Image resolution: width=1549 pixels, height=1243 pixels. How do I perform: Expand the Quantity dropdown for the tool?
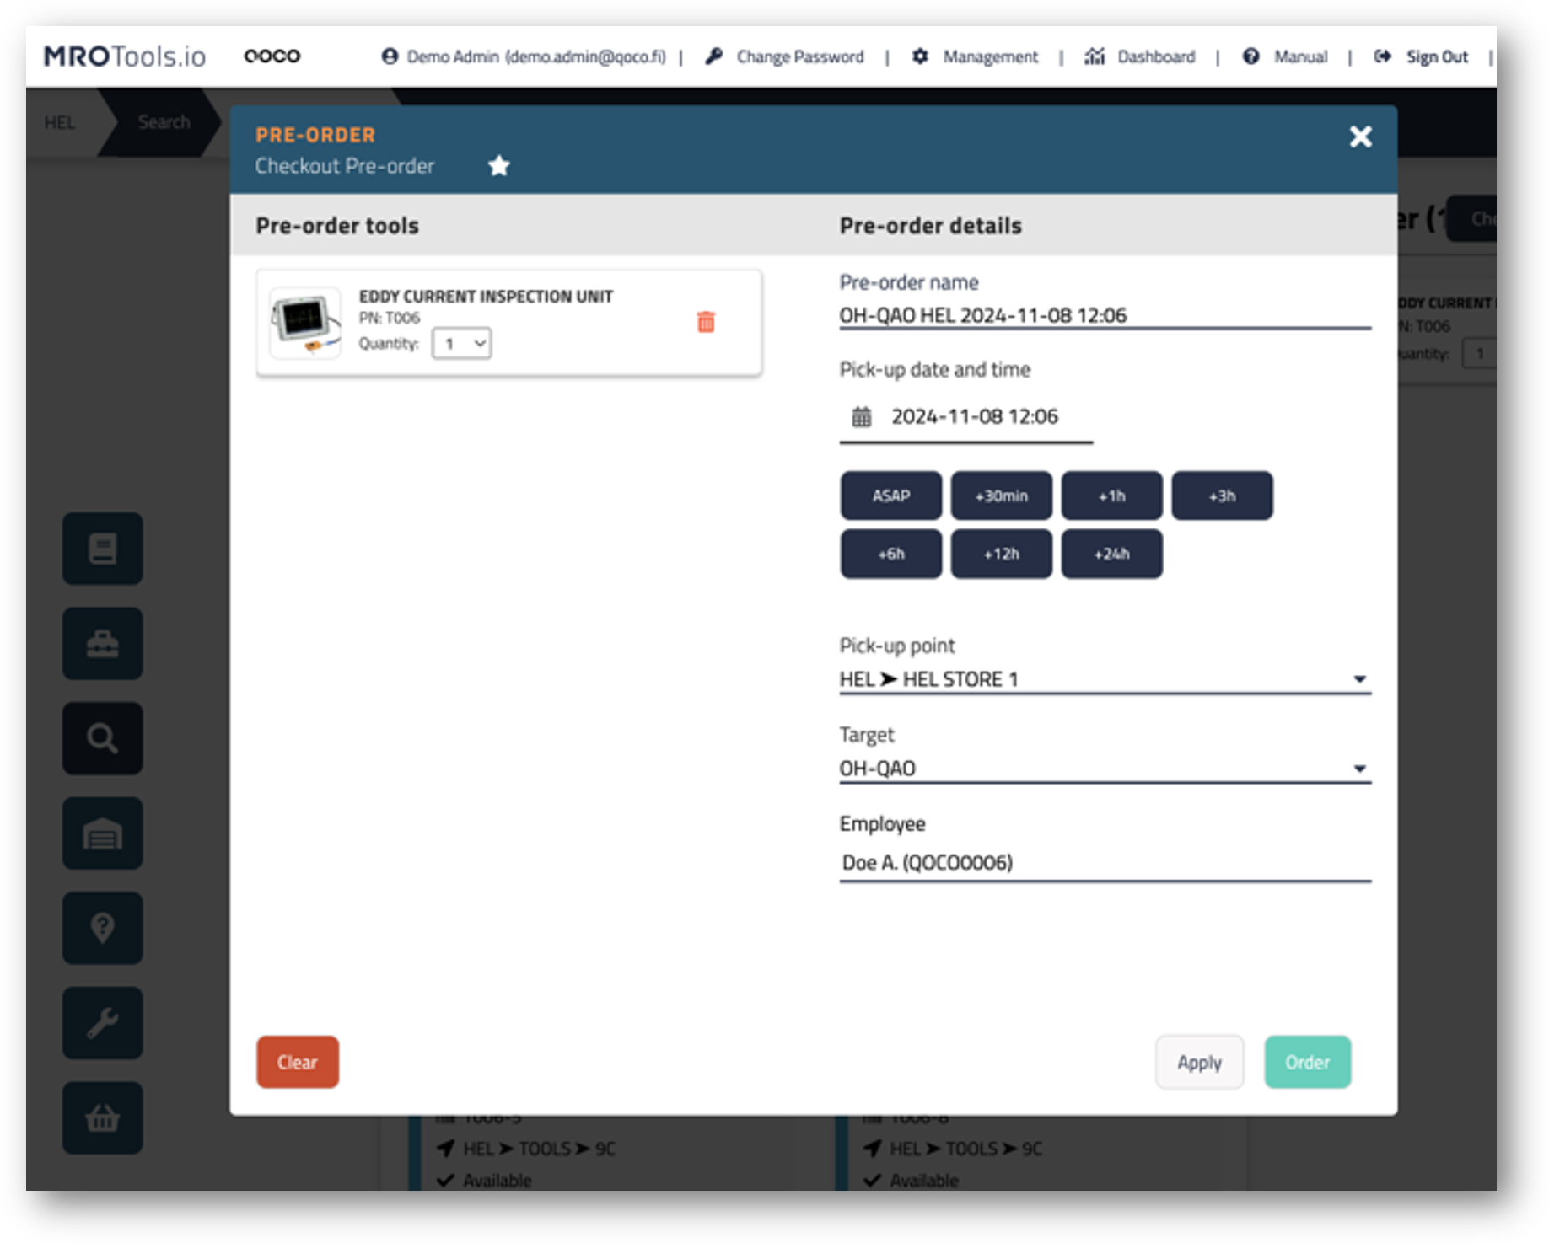[461, 344]
